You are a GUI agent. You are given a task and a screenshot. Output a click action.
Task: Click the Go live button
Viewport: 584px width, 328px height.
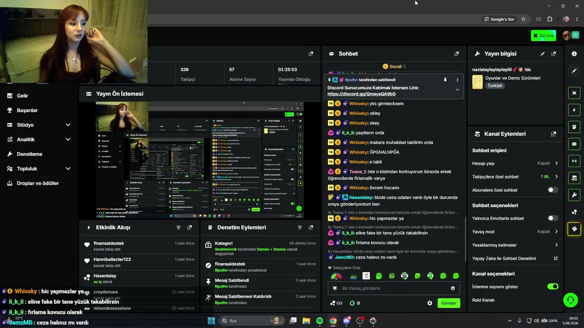tap(543, 36)
